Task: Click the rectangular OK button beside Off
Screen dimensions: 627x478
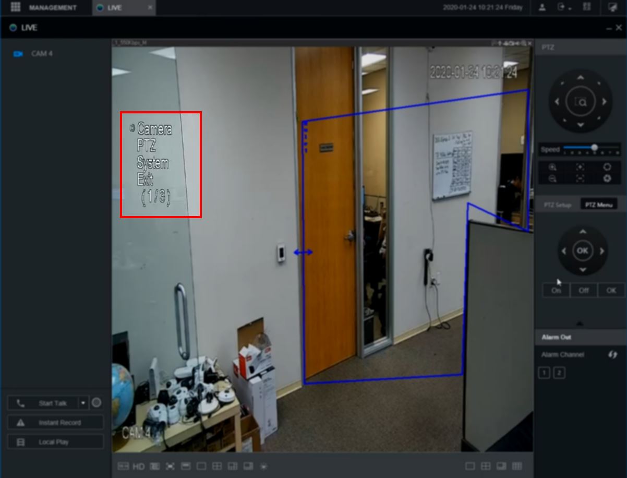Action: 611,291
